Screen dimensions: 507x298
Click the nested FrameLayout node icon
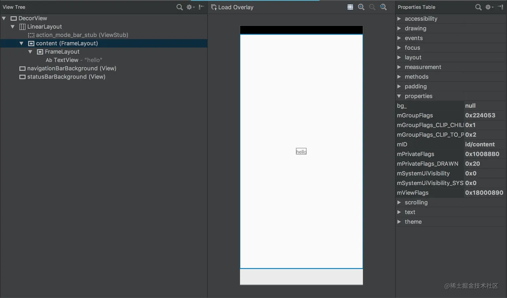[40, 52]
